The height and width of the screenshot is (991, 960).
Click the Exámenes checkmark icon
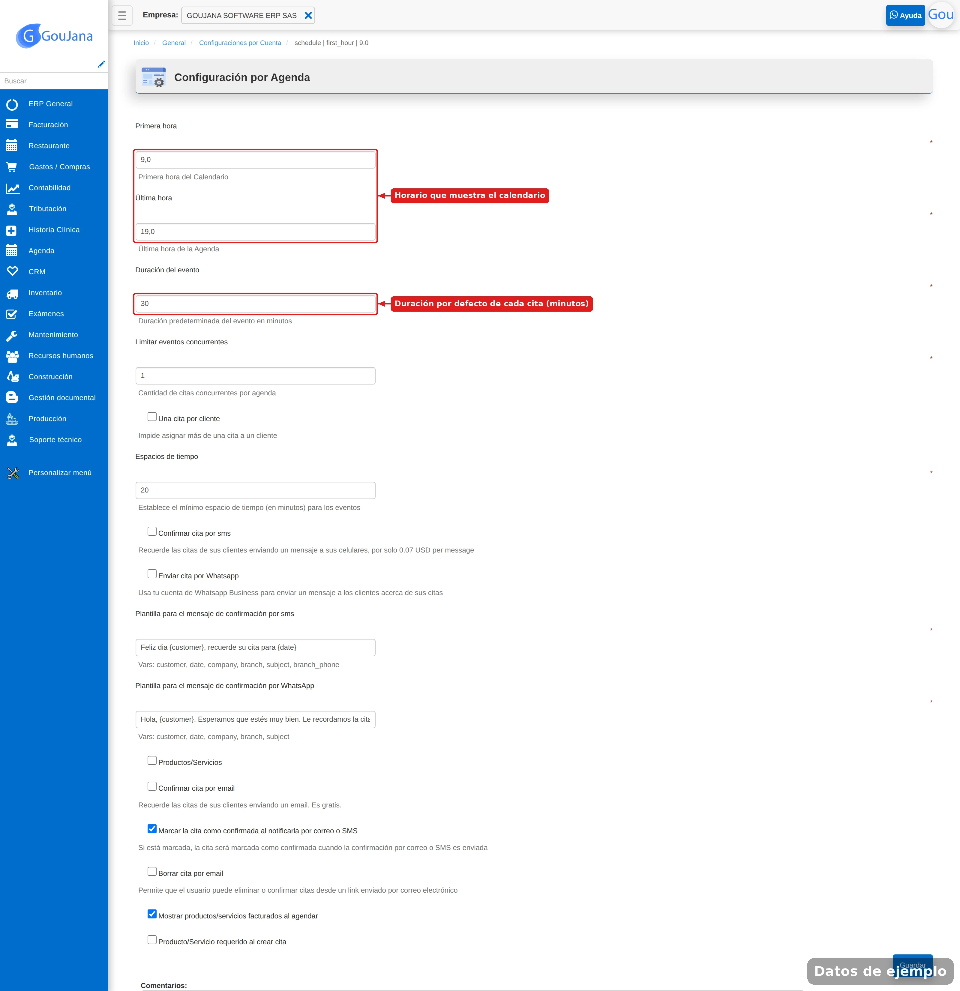[x=12, y=314]
